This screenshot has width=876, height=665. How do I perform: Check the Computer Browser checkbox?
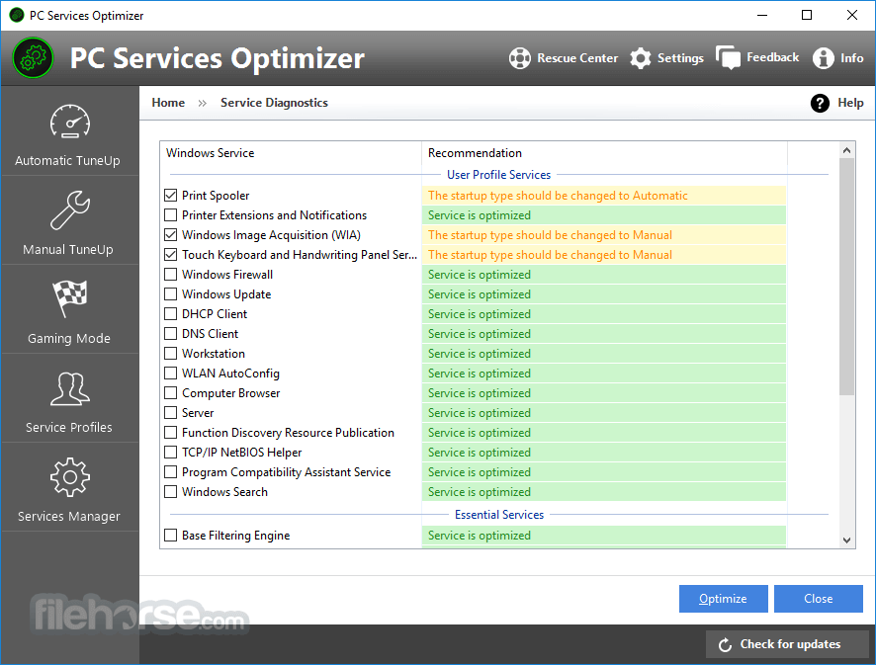click(x=170, y=392)
